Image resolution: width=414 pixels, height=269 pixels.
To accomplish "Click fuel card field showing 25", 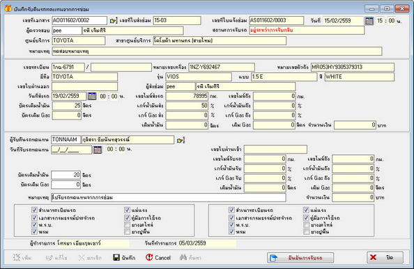I will pyautogui.click(x=66, y=106).
